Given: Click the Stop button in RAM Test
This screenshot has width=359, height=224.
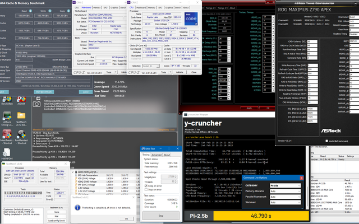Looking at the screenshot, I should (x=161, y=216).
